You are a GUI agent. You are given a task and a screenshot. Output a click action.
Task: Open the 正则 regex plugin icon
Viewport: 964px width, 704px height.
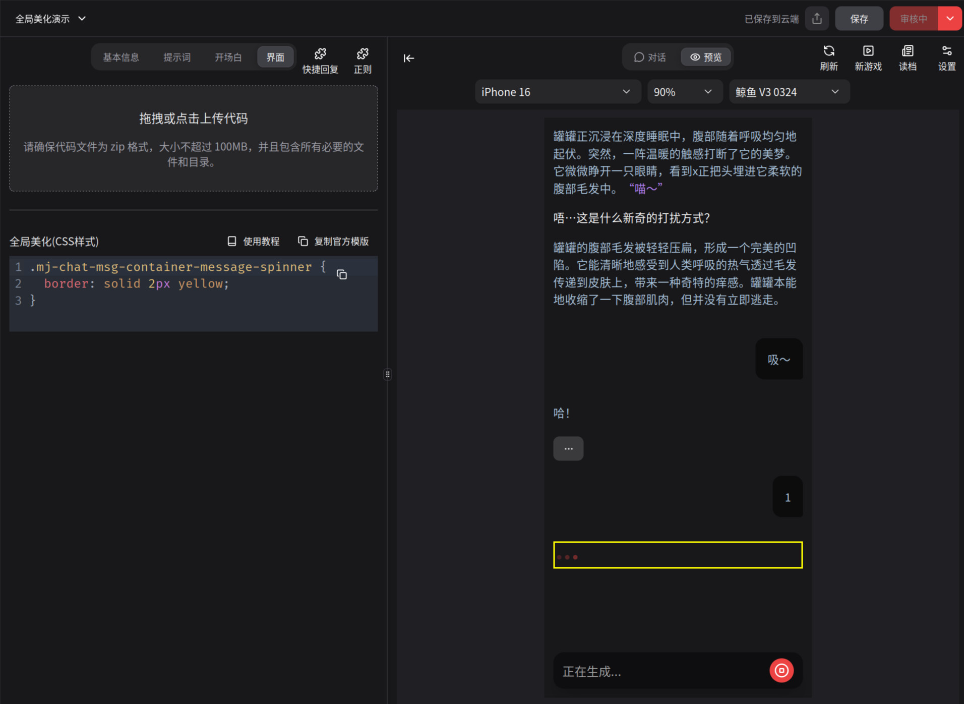(x=363, y=54)
